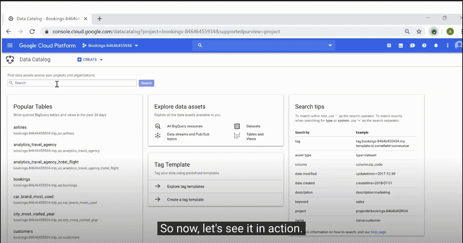Click the updatetime<=2017-12-30 example
This screenshot has width=463, height=243.
(x=376, y=174)
